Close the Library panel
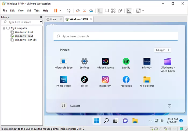 (x=41, y=17)
